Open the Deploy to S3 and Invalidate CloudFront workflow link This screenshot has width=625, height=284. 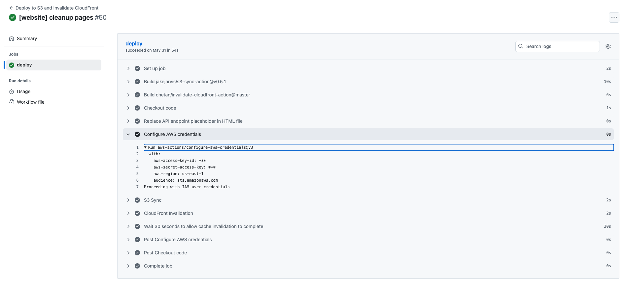pos(57,8)
